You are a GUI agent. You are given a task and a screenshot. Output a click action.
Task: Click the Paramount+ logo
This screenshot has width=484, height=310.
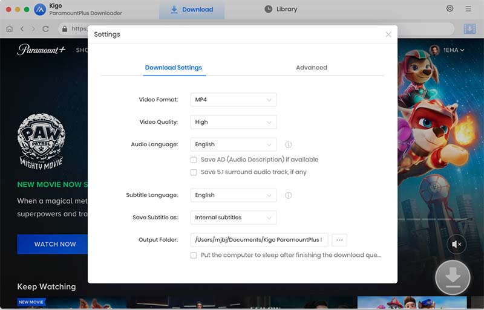point(41,50)
